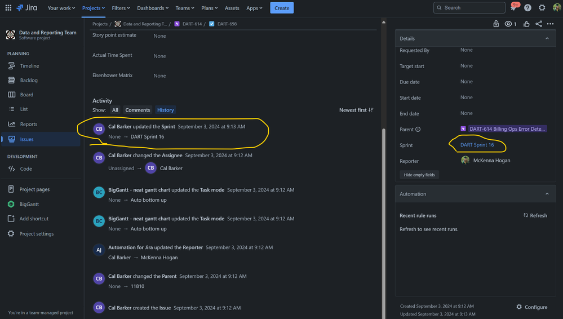The height and width of the screenshot is (319, 563).
Task: Click Eisenhower Matrix value None
Action: (160, 76)
